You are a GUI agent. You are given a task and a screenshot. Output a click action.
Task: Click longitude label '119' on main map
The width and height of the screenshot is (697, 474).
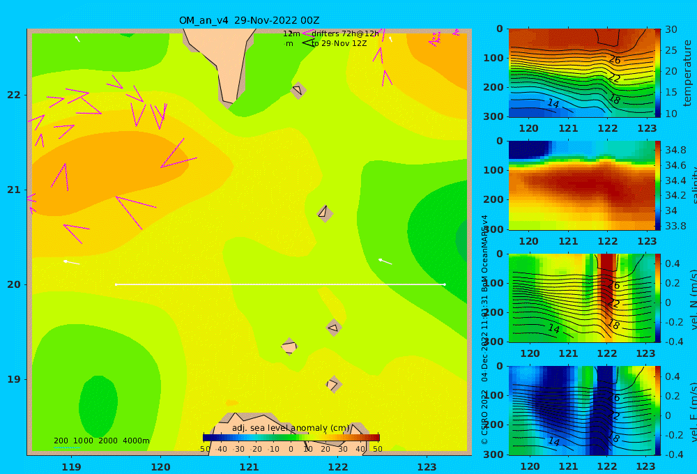[x=71, y=467]
